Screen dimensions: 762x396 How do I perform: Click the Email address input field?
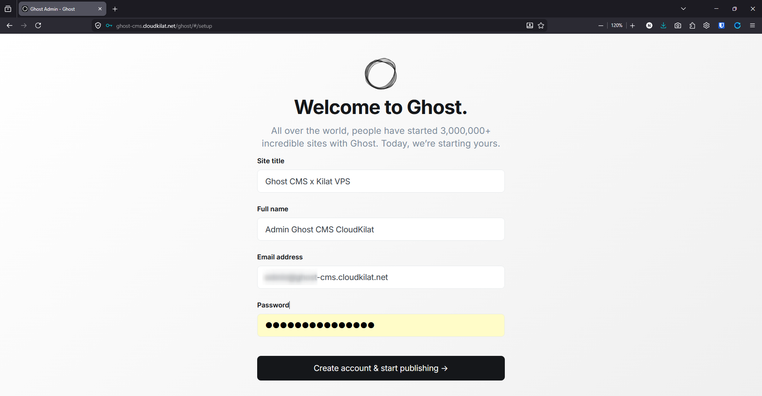coord(381,277)
